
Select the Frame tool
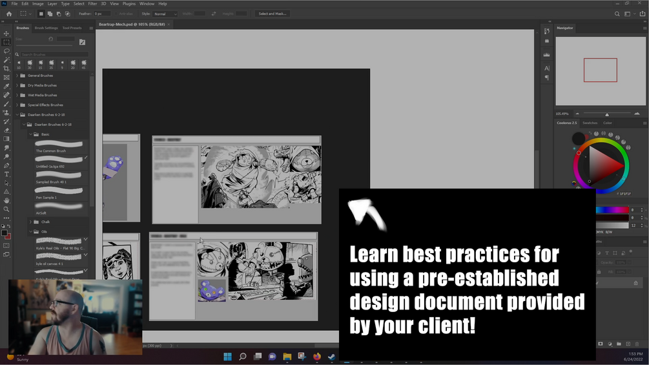(x=6, y=78)
